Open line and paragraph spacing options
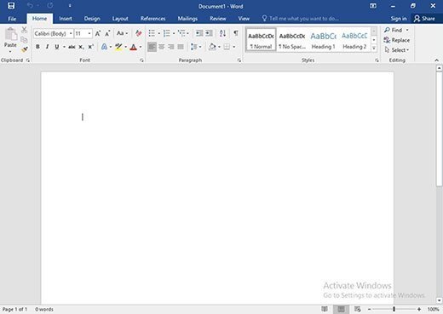 [194, 47]
